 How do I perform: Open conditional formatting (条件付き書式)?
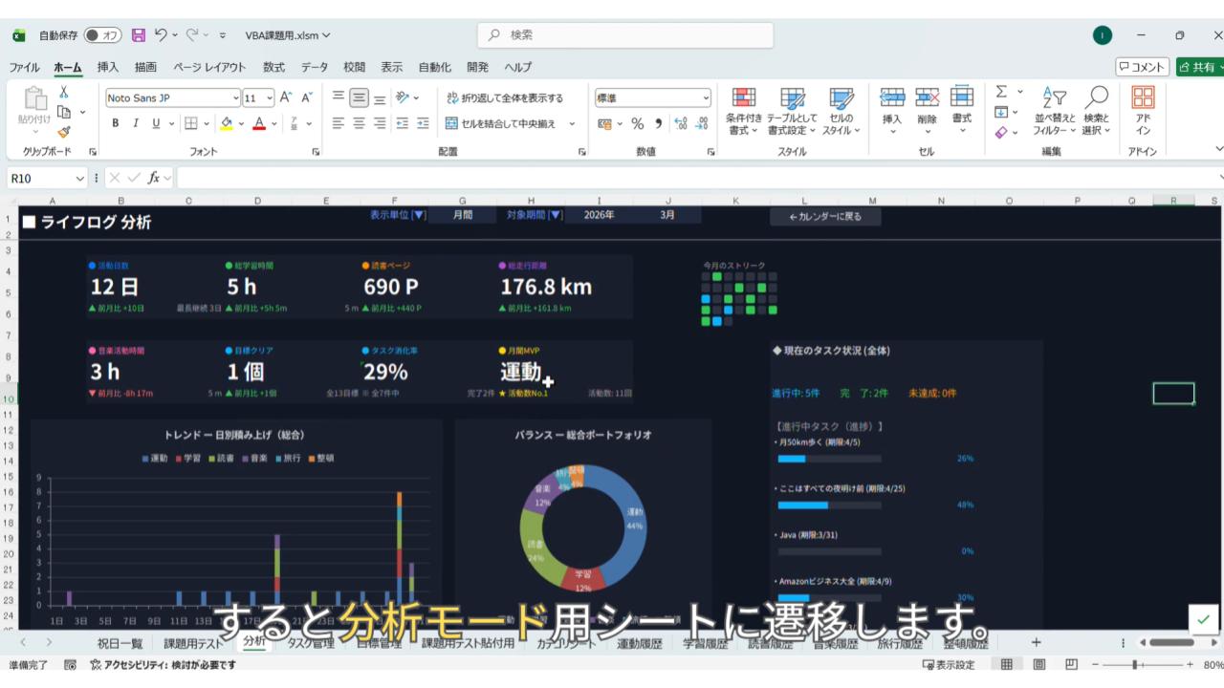point(743,112)
